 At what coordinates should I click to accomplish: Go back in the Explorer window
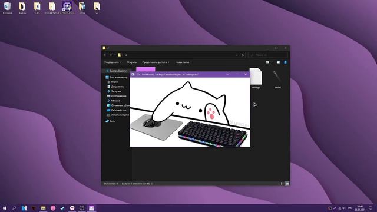pyautogui.click(x=105, y=55)
